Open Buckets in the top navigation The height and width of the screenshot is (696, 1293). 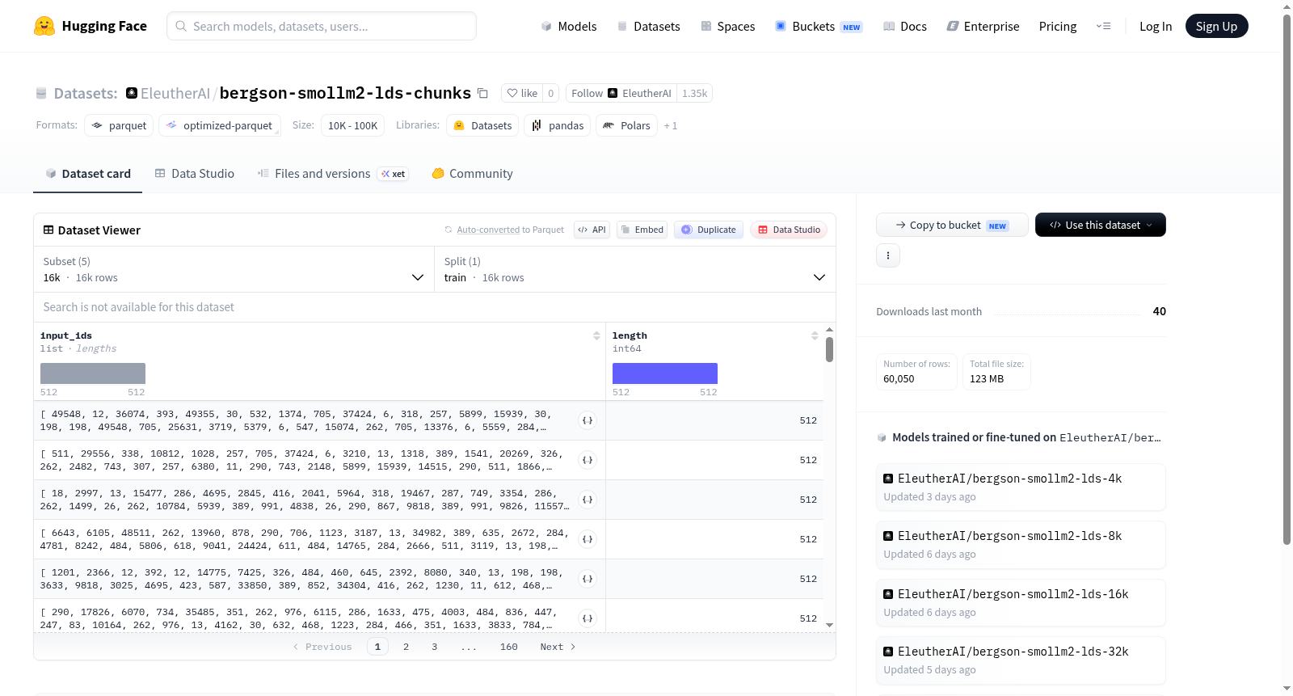tap(819, 27)
